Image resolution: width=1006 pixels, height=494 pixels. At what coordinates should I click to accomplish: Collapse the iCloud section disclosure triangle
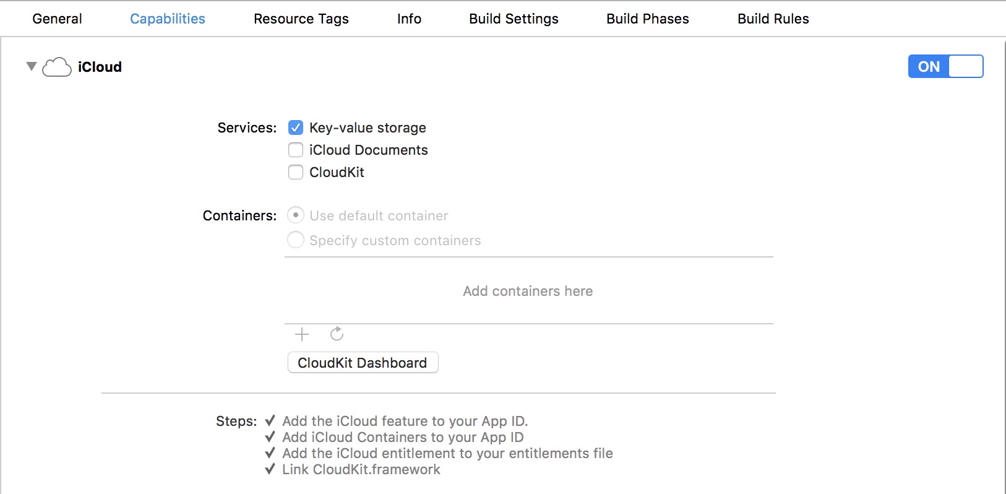point(32,66)
